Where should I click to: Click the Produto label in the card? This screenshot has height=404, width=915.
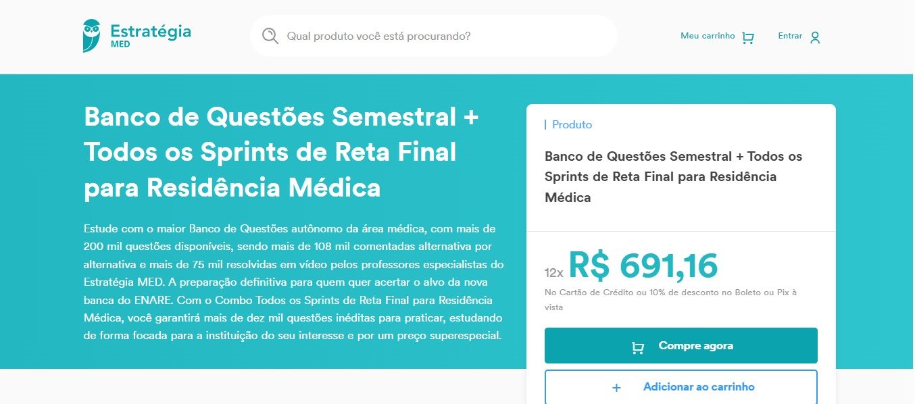(x=572, y=125)
